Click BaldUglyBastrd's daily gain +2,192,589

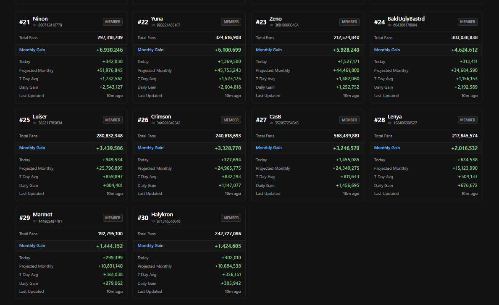466,87
